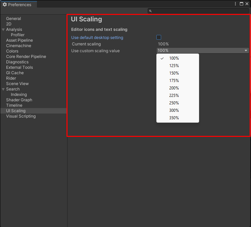Click the Current scaling 100% value
The image size is (251, 227).
[163, 44]
